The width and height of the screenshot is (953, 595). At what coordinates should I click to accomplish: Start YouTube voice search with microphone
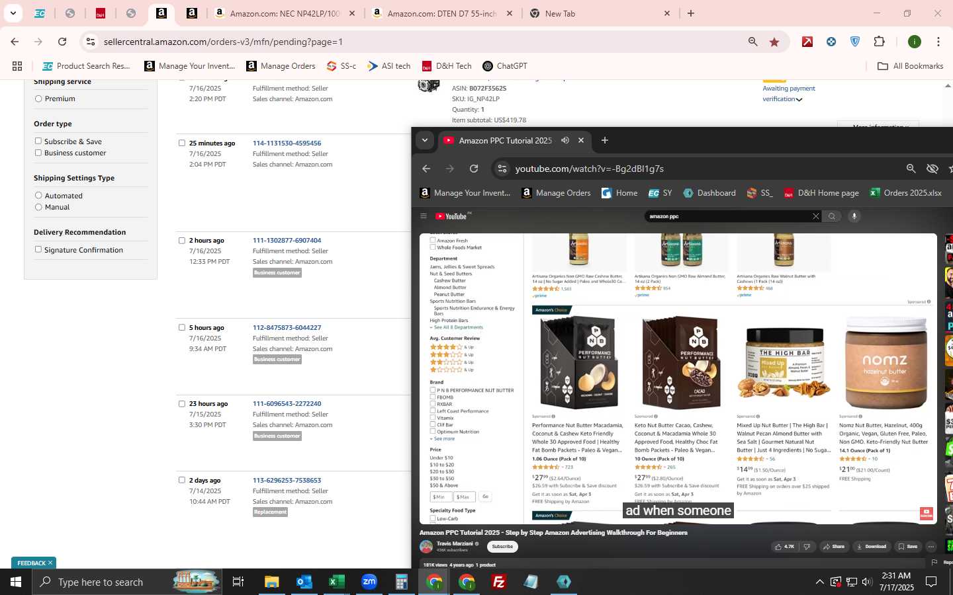pyautogui.click(x=854, y=216)
